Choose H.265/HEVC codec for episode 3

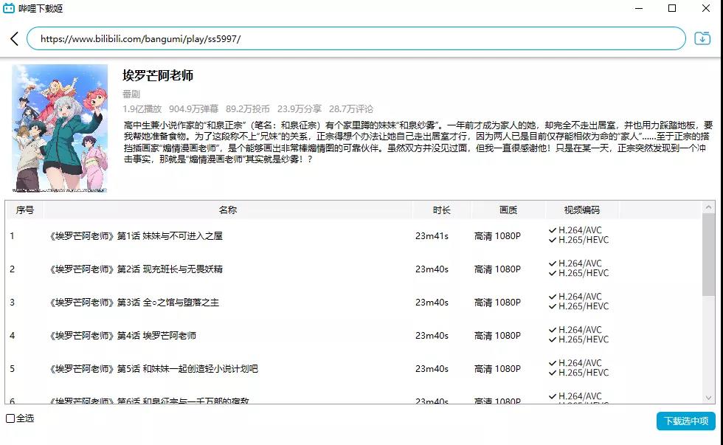(578, 306)
